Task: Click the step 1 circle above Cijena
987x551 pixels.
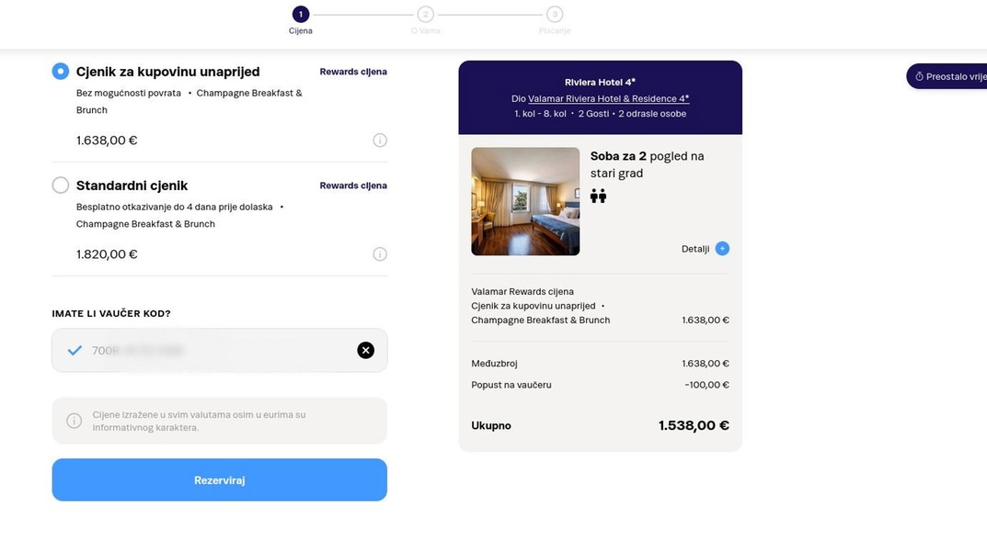Action: 299,12
